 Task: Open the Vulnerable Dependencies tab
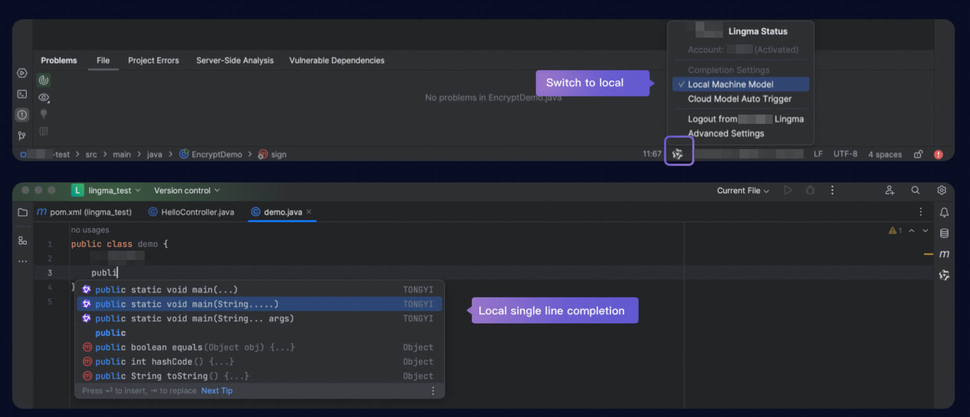click(x=336, y=60)
